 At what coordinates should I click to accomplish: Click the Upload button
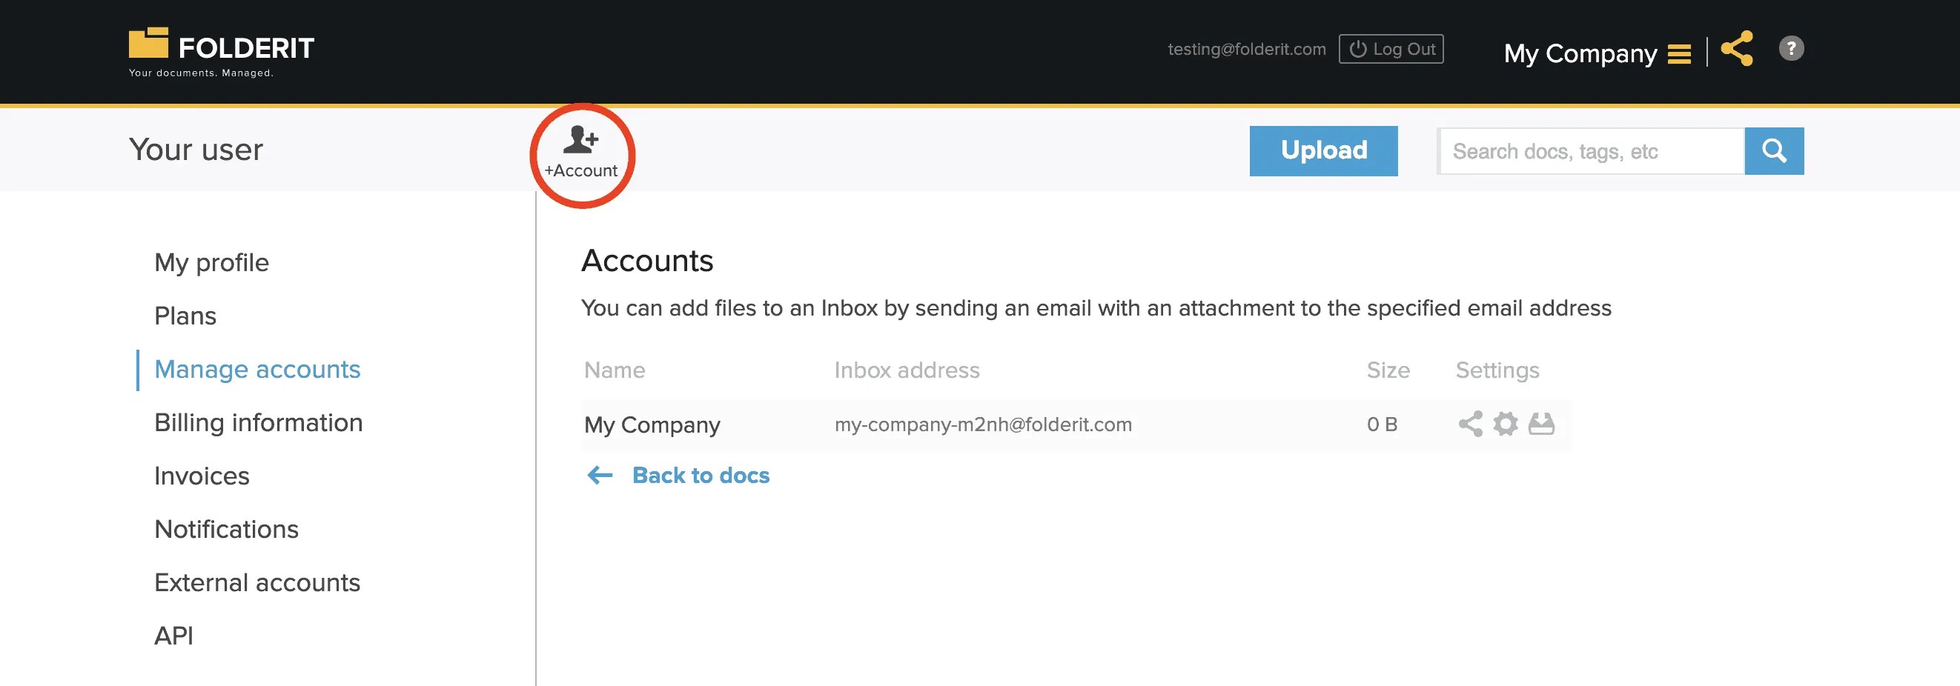pyautogui.click(x=1324, y=150)
